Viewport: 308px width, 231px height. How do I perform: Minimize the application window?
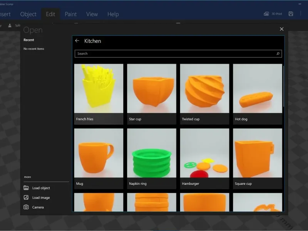pyautogui.click(x=300, y=4)
